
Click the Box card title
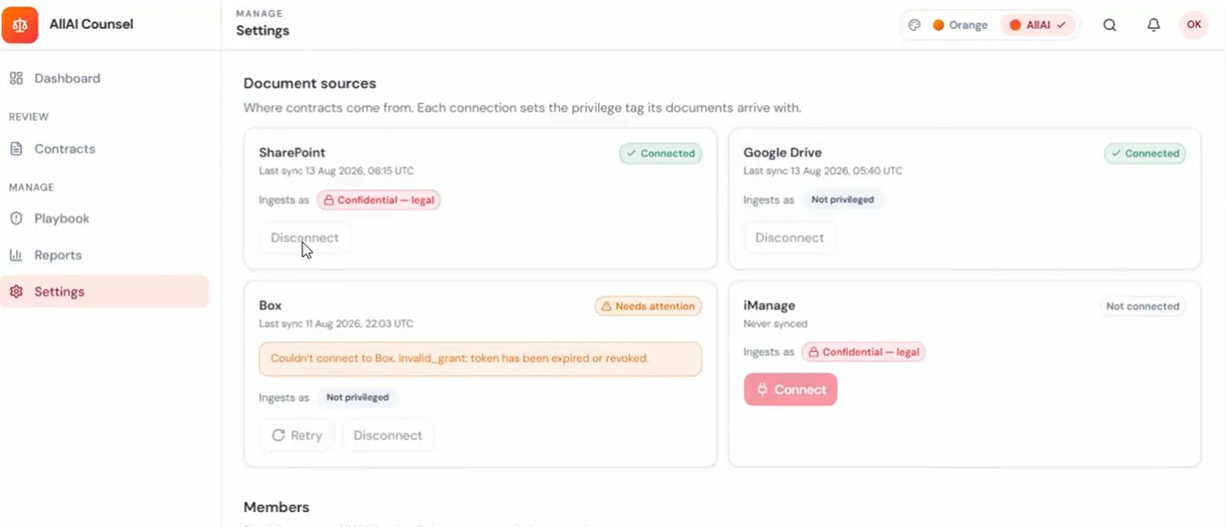[x=271, y=305]
